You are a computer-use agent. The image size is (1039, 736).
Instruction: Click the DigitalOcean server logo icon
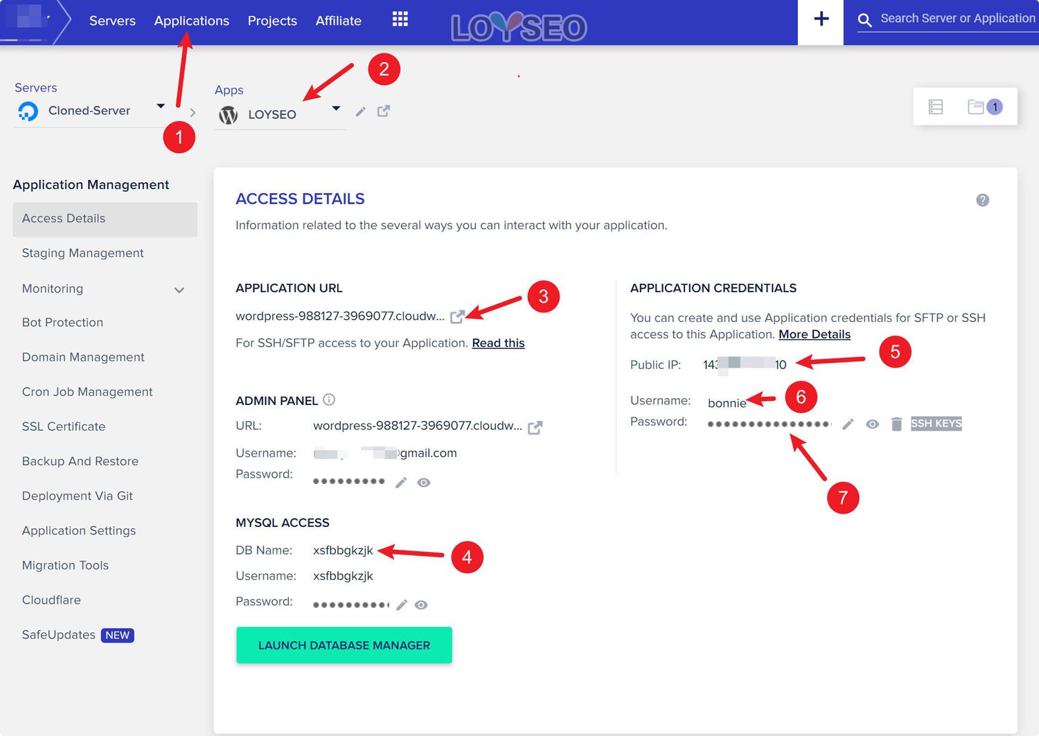click(28, 111)
